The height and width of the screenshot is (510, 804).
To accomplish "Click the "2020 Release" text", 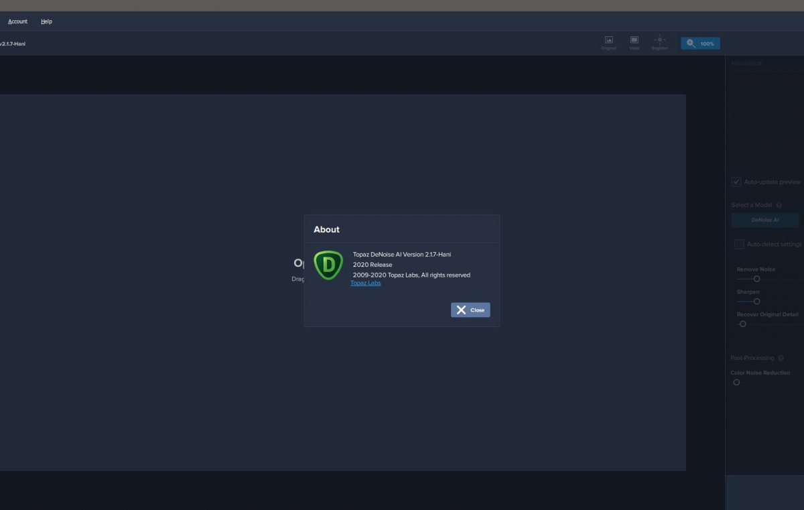I will tap(373, 265).
